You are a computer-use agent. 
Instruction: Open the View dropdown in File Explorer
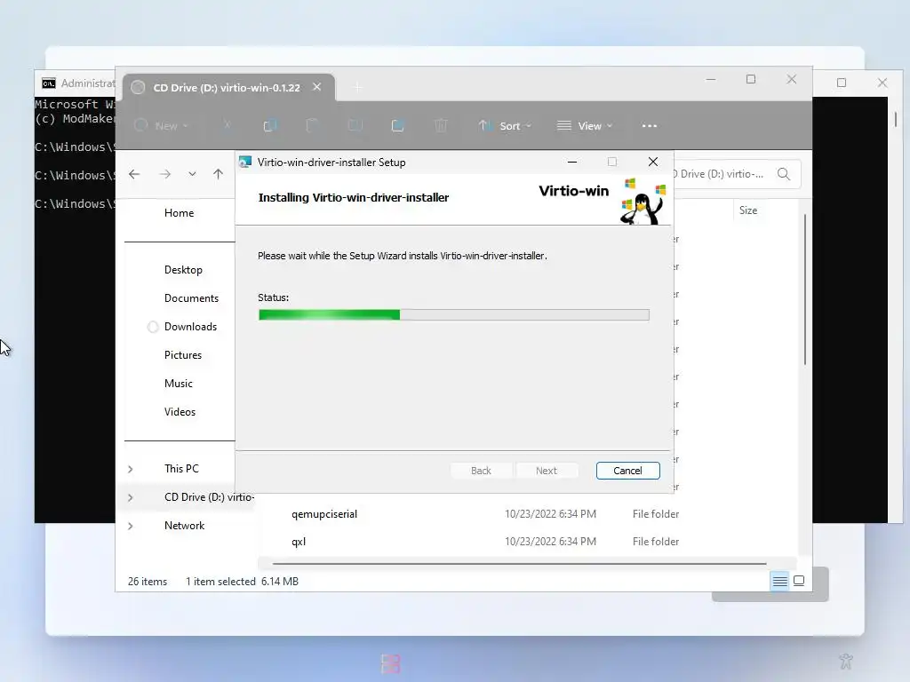[585, 126]
